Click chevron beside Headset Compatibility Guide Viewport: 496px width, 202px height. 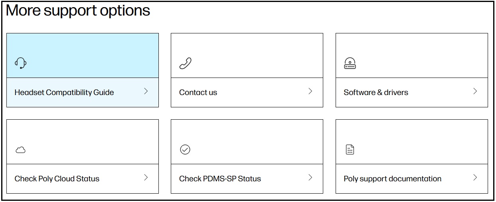point(146,91)
